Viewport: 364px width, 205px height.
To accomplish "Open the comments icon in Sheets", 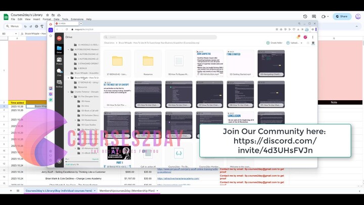I will point(314,16).
